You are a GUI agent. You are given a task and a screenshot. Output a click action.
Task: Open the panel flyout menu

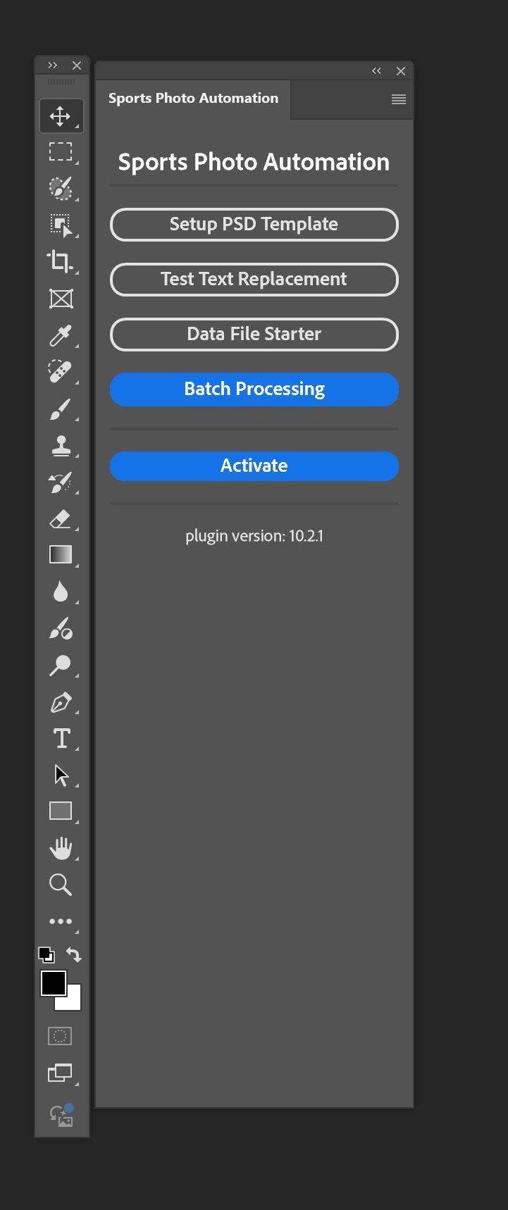pos(399,99)
